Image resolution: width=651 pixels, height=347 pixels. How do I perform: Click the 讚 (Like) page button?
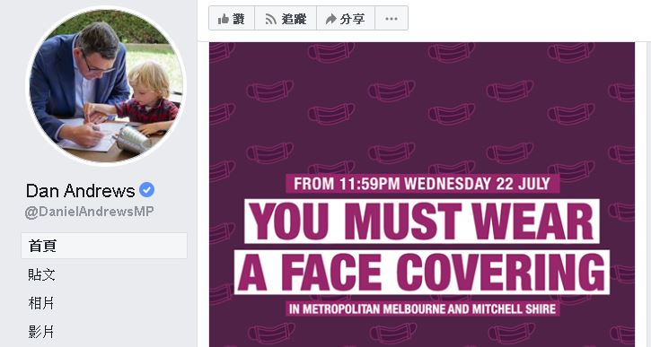[232, 18]
